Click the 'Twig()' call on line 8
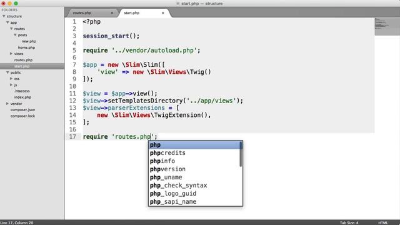Image resolution: width=400 pixels, height=225 pixels. click(x=201, y=72)
